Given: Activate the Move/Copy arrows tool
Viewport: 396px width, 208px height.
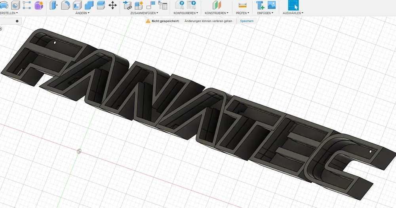Looking at the screenshot, I should [112, 5].
